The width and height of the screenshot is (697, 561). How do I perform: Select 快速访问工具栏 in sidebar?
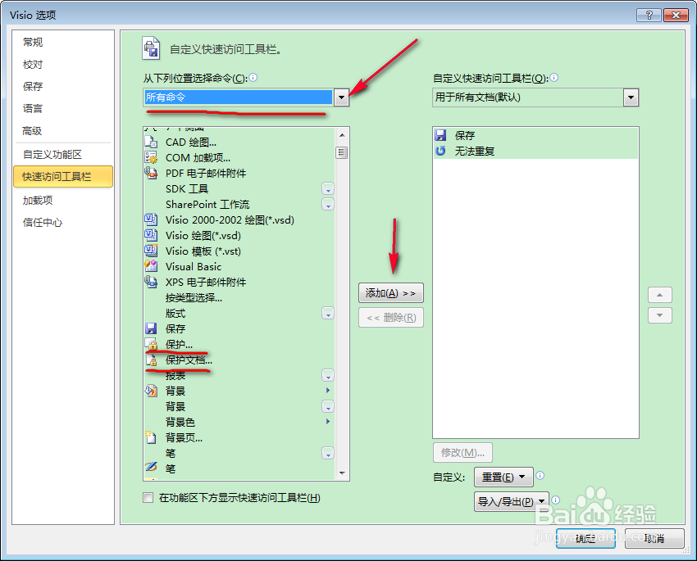click(x=63, y=177)
